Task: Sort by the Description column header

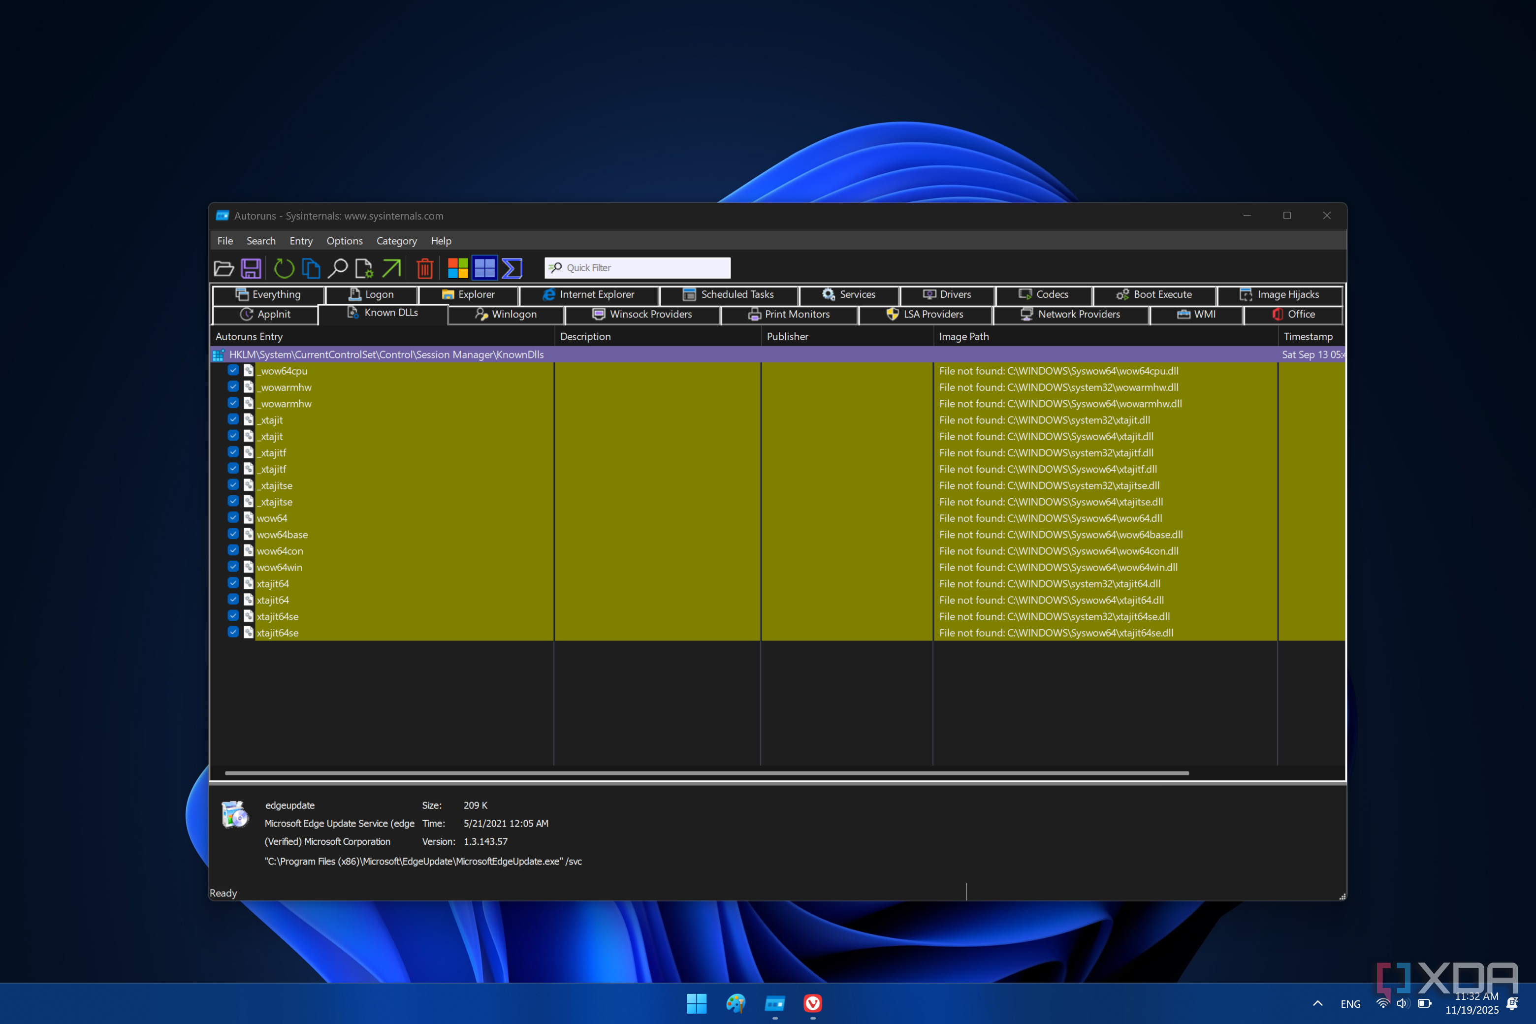Action: (x=658, y=336)
